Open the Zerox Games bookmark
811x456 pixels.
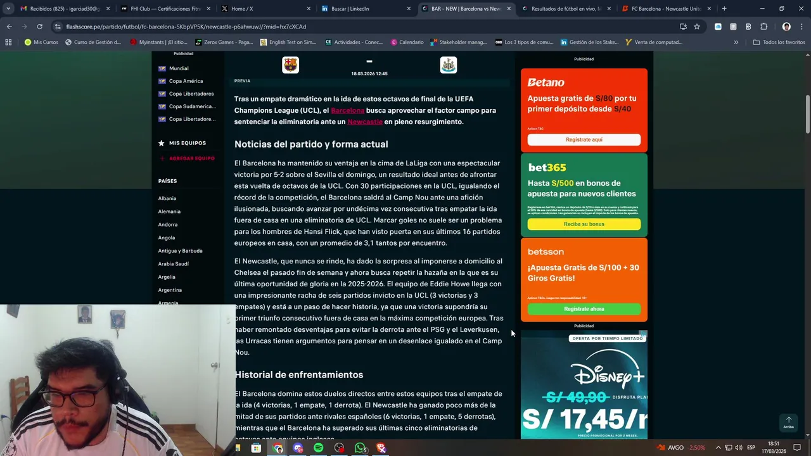224,42
